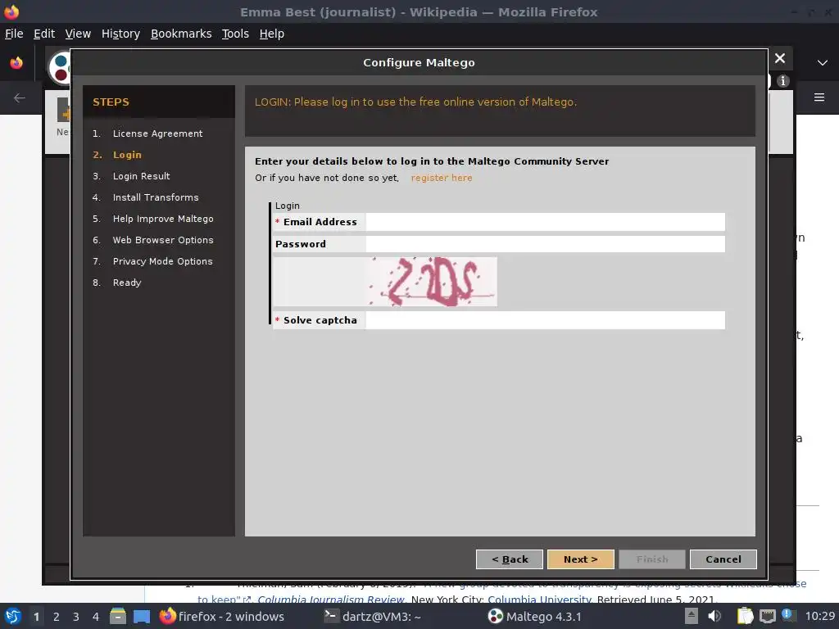Screen dimensions: 839x629
Task: Open the Firefox Bookmarks menu
Action: [x=181, y=34]
